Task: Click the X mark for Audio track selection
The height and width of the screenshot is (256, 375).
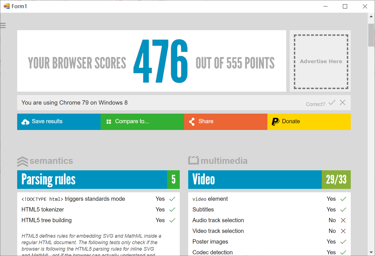Action: coord(343,220)
